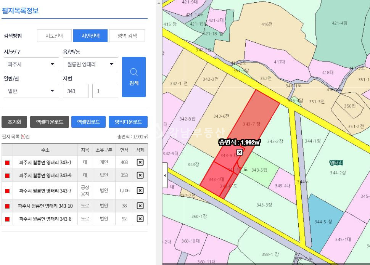Click red color swatch for 343-10 row
The width and height of the screenshot is (370, 265).
pos(7,206)
